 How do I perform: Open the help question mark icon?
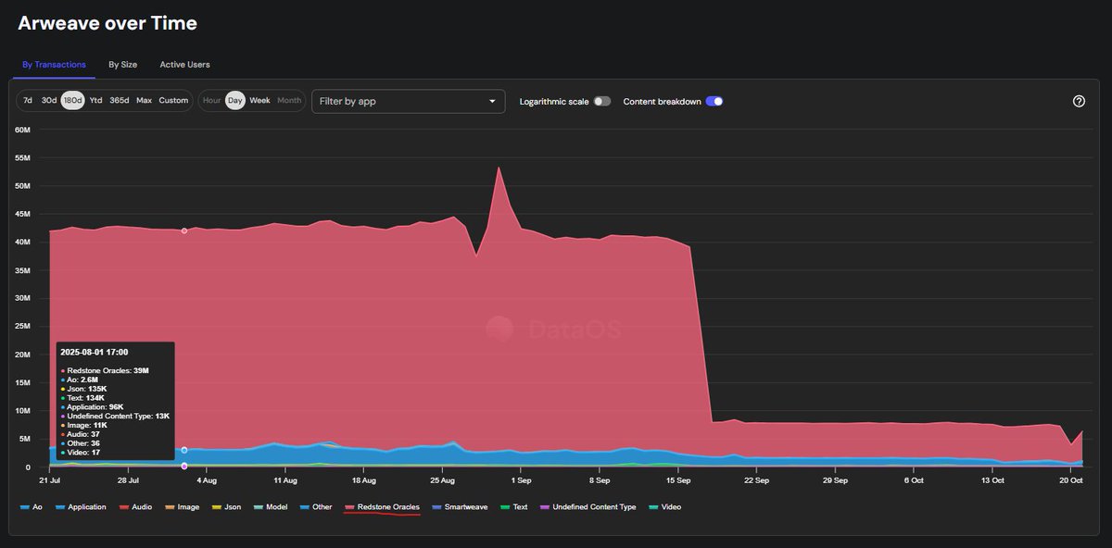(1079, 101)
